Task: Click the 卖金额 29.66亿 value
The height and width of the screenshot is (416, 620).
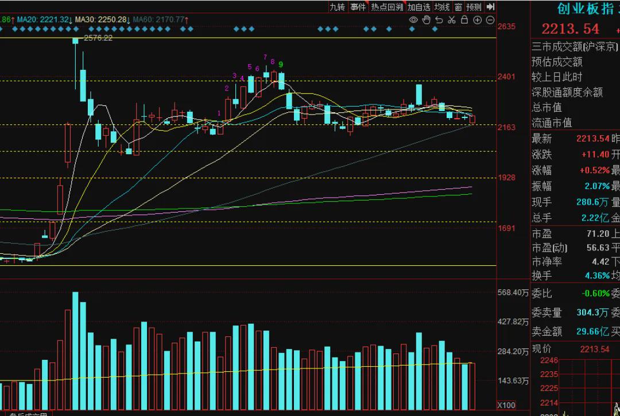Action: (592, 332)
